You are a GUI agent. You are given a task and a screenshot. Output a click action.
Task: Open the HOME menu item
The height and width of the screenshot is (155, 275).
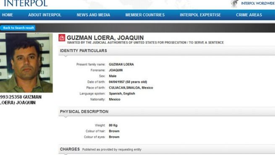pyautogui.click(x=8, y=15)
